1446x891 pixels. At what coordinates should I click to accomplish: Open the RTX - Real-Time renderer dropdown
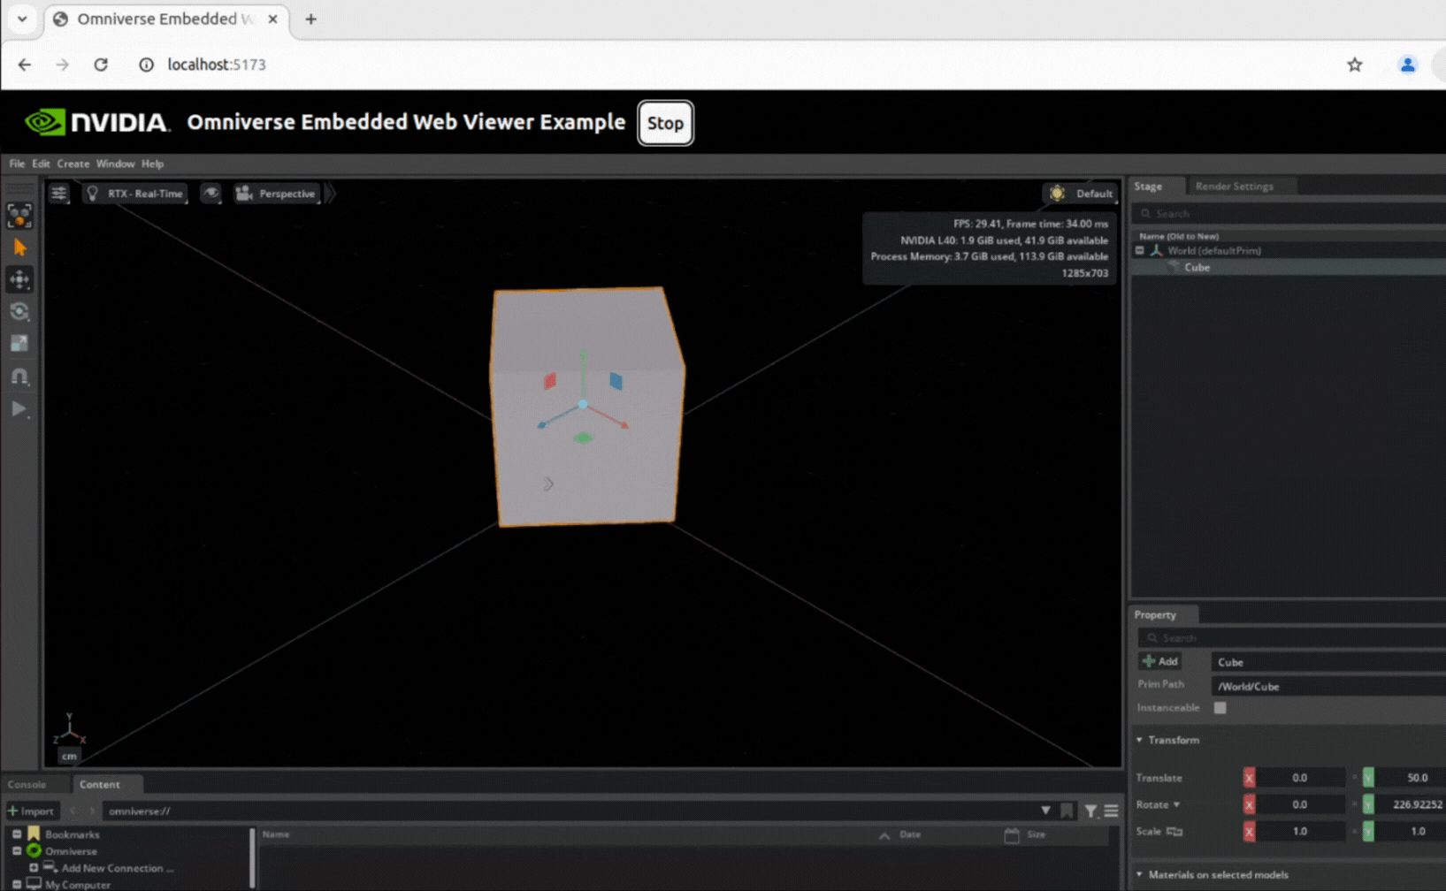[135, 194]
